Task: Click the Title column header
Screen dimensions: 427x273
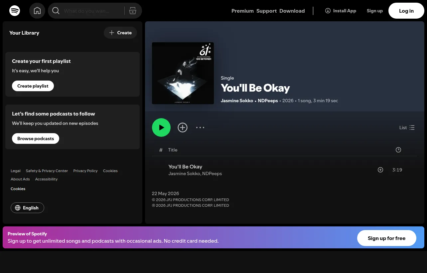Action: point(173,150)
